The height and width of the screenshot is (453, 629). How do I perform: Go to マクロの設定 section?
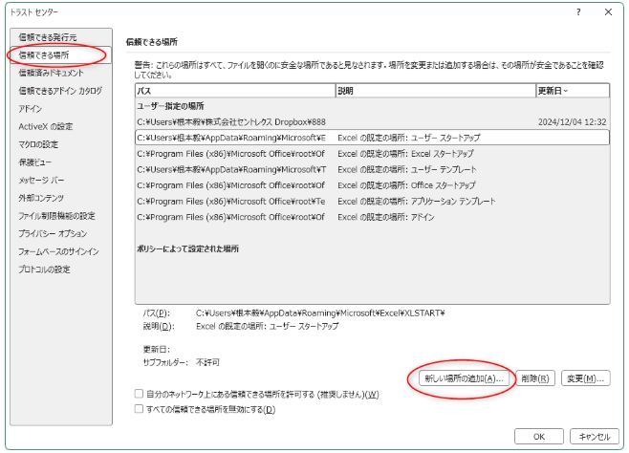click(x=38, y=144)
